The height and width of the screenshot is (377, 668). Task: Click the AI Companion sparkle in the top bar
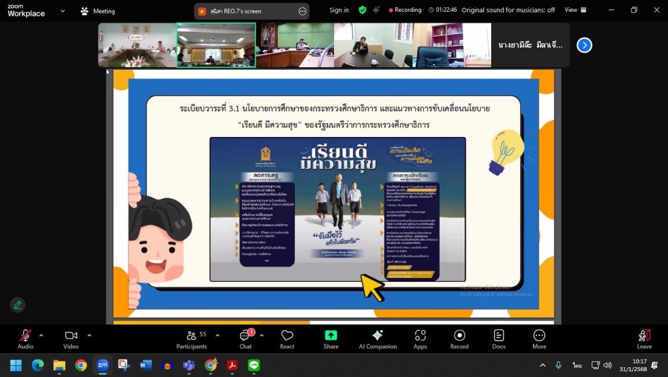pos(376,10)
